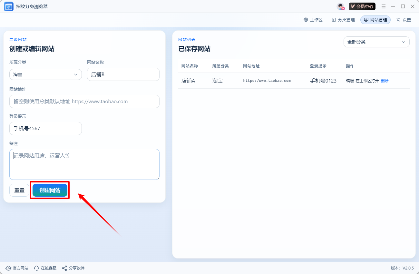Click the 创建网站 button

50,190
